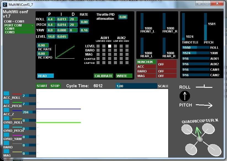Click the REAR_R motor bar
The height and width of the screenshot is (161, 227).
[164, 46]
